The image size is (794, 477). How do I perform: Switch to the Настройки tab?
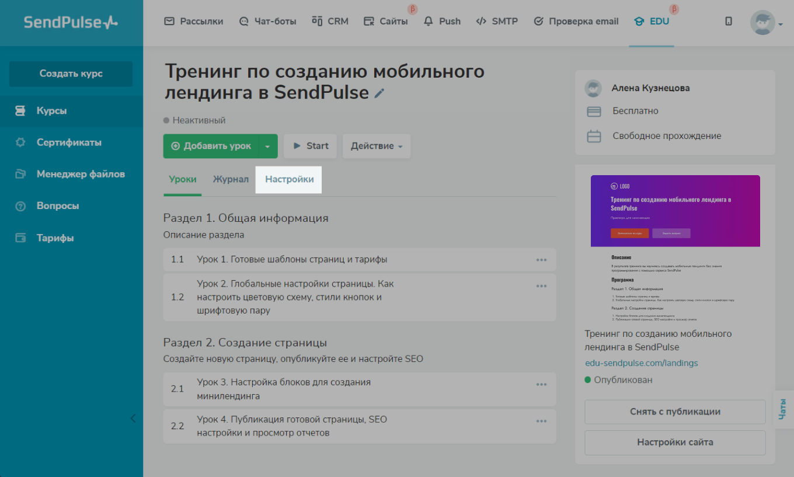290,179
